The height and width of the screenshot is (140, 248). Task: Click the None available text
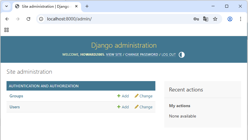click(183, 116)
